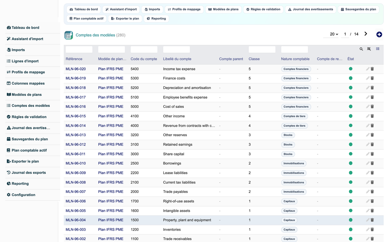The height and width of the screenshot is (242, 391).
Task: Toggle green status dot for MLN-96-003
Action: (x=351, y=229)
